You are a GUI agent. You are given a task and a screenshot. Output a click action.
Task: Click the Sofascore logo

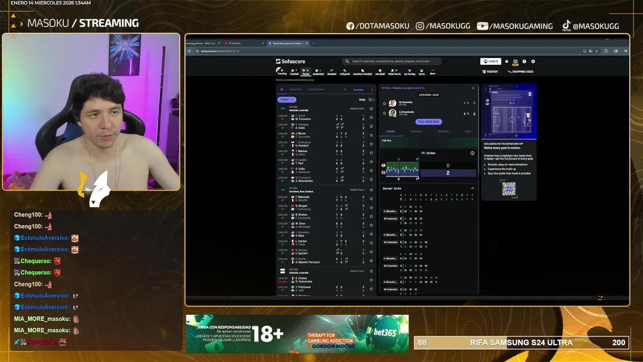click(291, 61)
